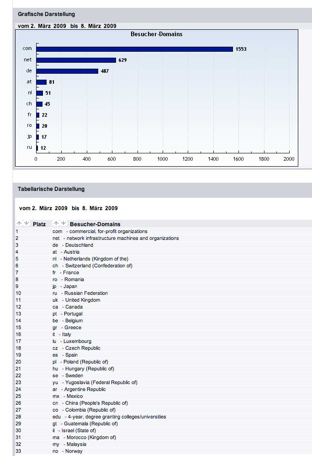Sort Platz column ascending with up arrow
Viewport: 312px width, 456px height.
[19, 223]
